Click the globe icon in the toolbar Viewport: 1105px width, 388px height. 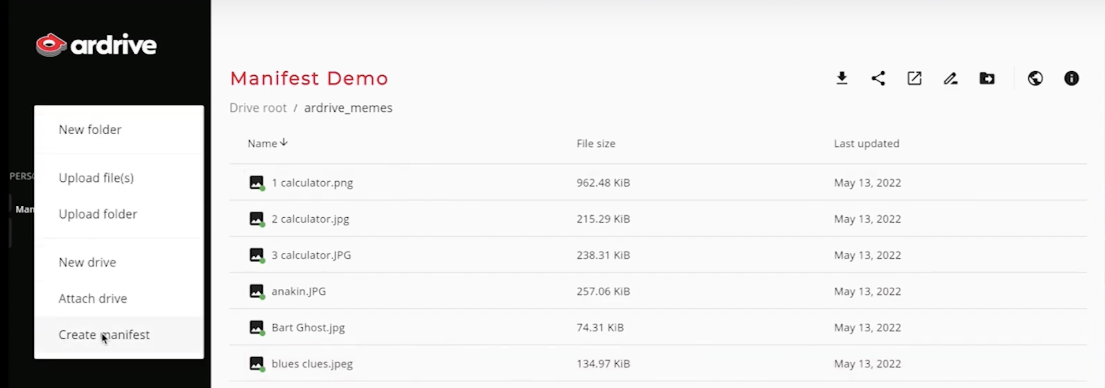coord(1035,78)
